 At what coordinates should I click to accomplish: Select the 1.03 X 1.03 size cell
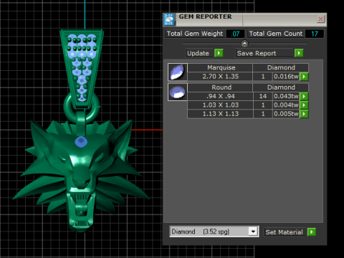pos(220,105)
